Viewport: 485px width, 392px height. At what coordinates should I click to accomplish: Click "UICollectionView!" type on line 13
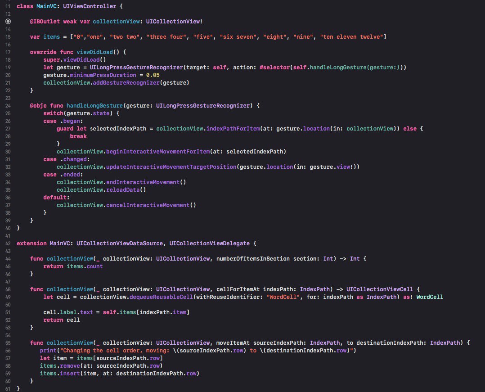(x=175, y=21)
